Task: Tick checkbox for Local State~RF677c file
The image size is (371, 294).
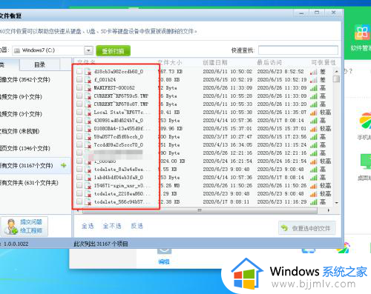Action: coord(79,113)
